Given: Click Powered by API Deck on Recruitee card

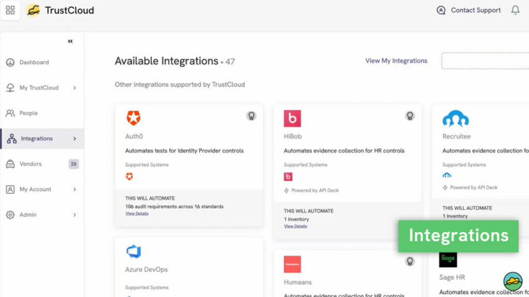Looking at the screenshot, I should [x=470, y=188].
